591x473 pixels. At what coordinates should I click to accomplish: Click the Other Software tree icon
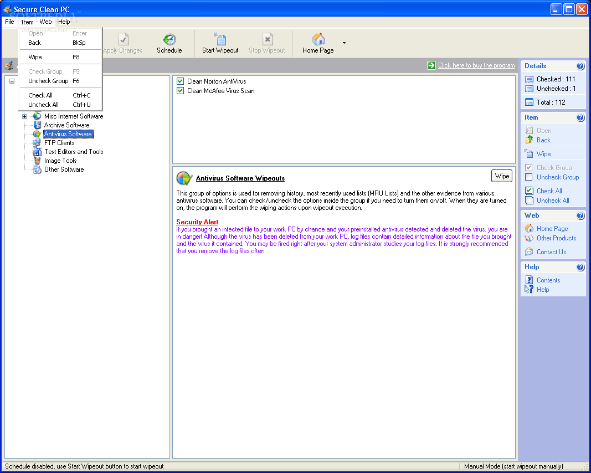(37, 169)
